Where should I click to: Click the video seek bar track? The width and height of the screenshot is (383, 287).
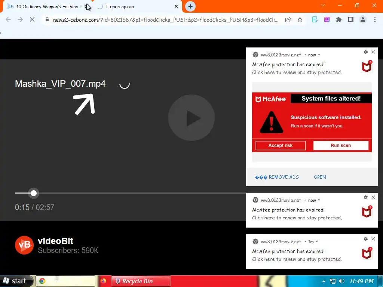(x=131, y=193)
